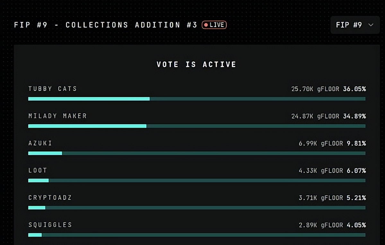The width and height of the screenshot is (385, 245).
Task: Click the 34.89% Milady Maker vote share
Action: [x=354, y=116]
